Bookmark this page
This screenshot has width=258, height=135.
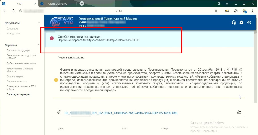click(216, 11)
